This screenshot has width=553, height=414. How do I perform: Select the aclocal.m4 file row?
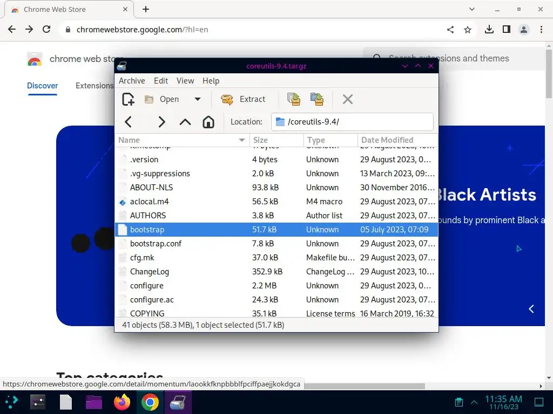pyautogui.click(x=276, y=202)
